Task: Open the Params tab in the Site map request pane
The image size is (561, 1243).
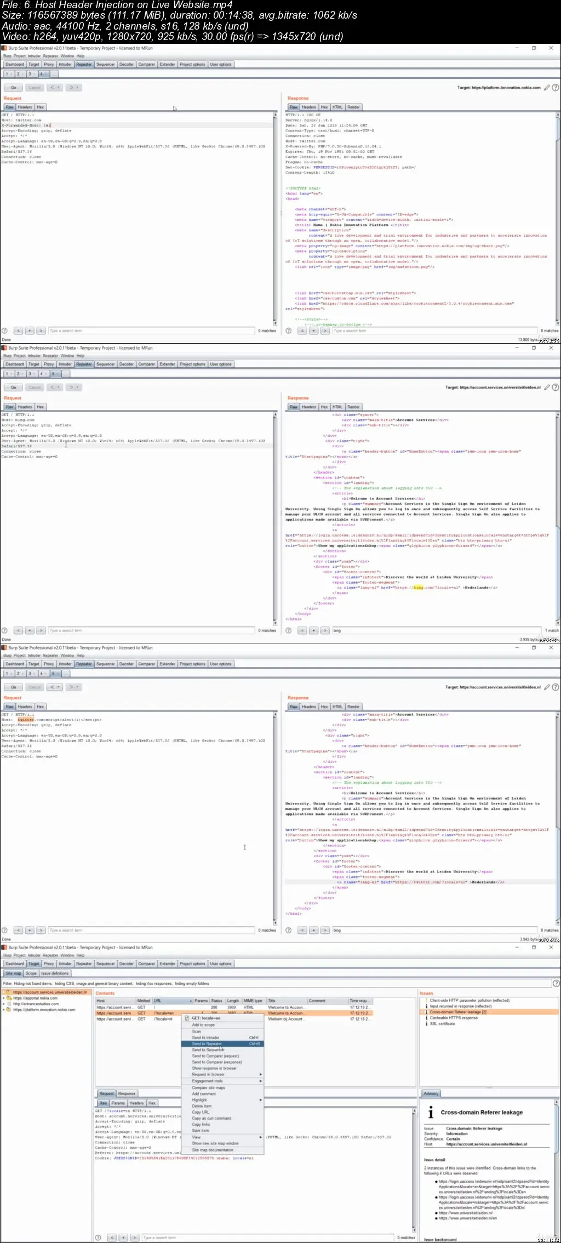Action: [x=118, y=1103]
